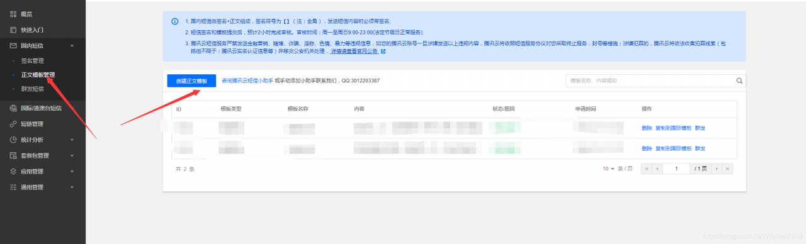Expand the 统计分析 menu arrow
806x244 pixels.
tap(72, 140)
